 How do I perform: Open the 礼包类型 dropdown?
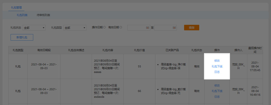(75, 28)
